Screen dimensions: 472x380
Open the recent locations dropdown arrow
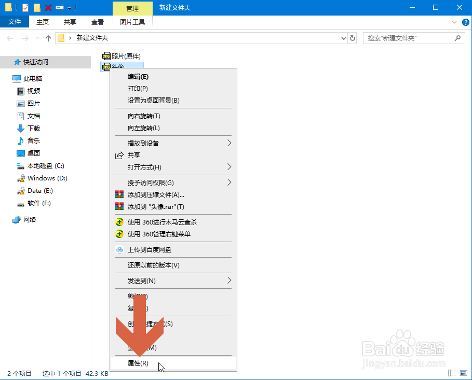(37, 38)
